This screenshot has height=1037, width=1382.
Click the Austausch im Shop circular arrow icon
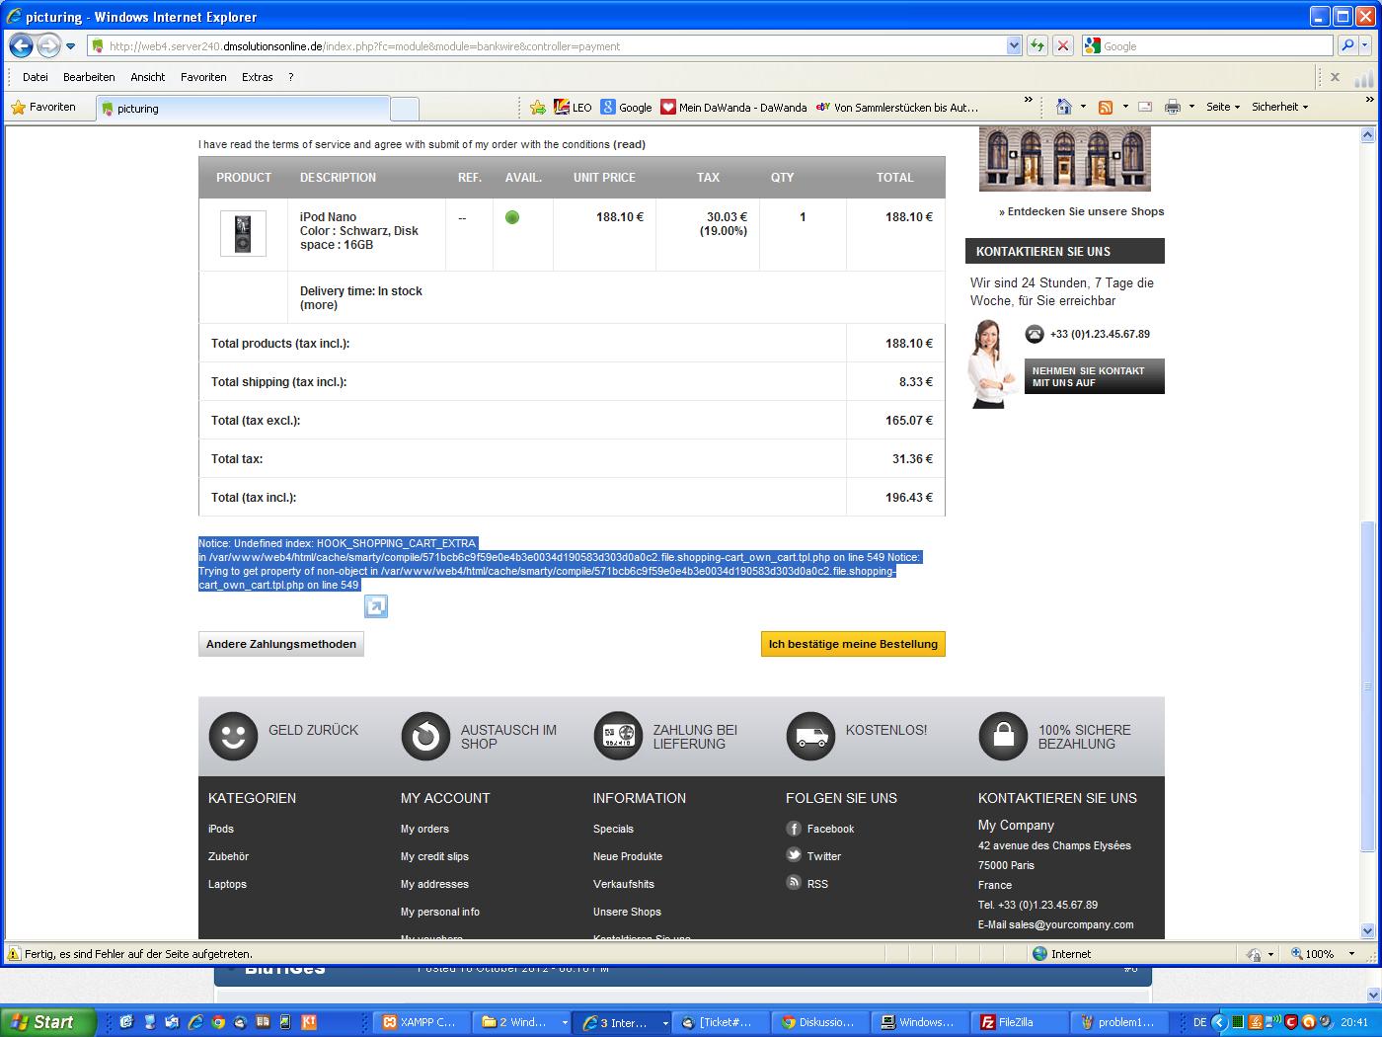point(425,737)
